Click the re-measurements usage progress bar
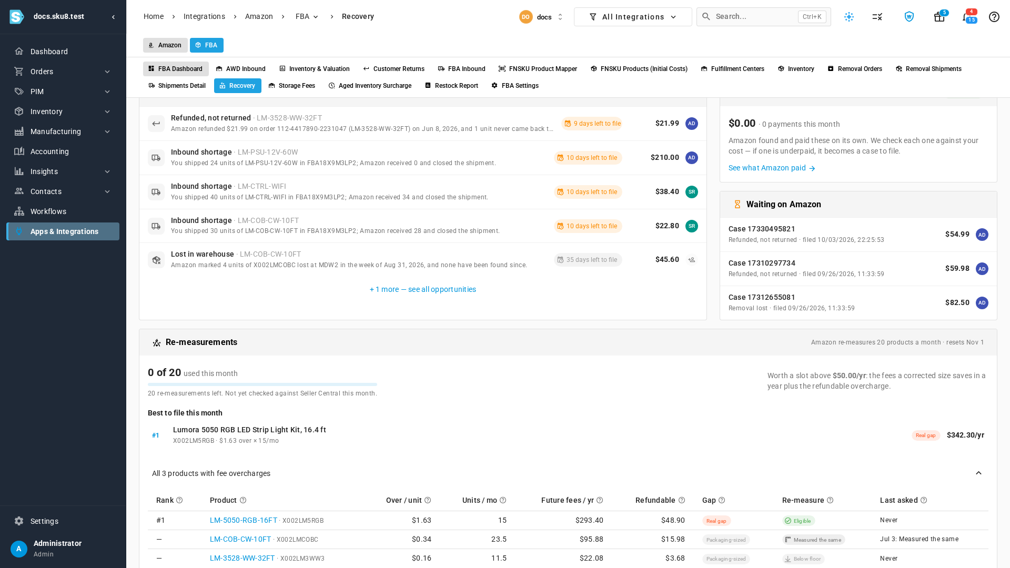Screen dimensions: 1010x568 [262, 384]
